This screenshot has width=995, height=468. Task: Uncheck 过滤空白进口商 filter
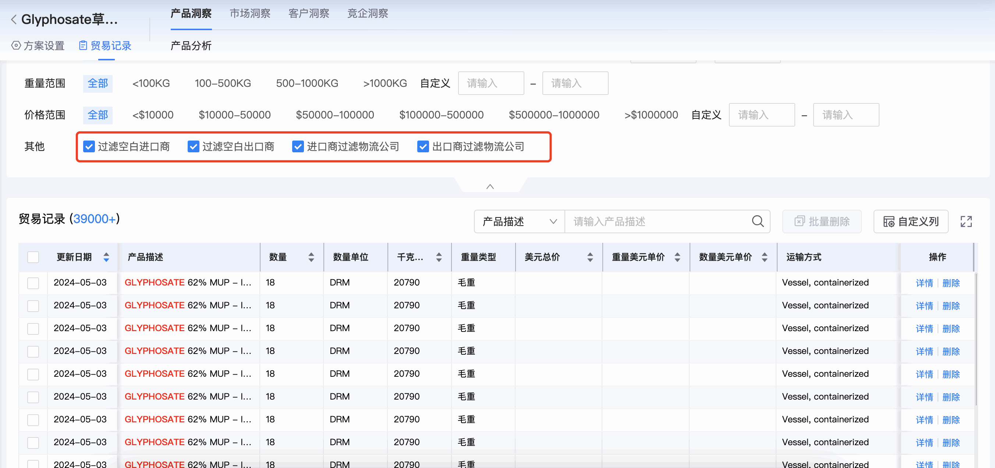pyautogui.click(x=89, y=146)
